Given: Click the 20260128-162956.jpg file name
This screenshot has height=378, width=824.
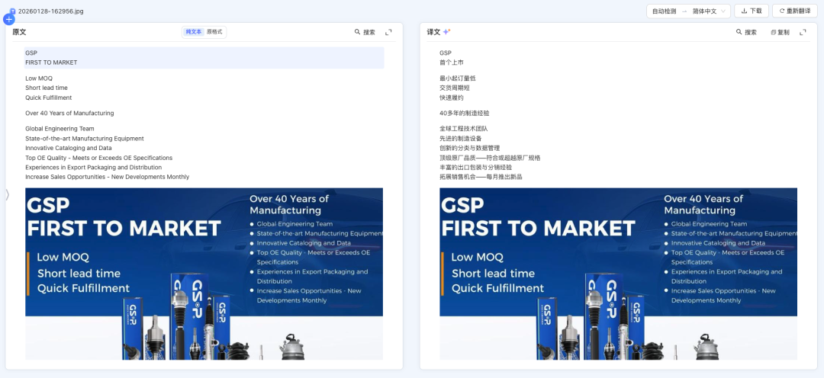Looking at the screenshot, I should click(x=50, y=11).
